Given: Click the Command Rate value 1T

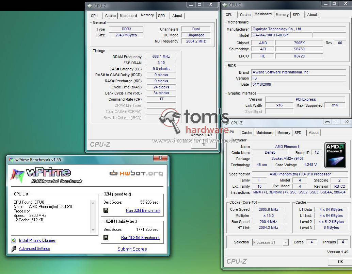Looking at the screenshot, I should (x=161, y=99).
